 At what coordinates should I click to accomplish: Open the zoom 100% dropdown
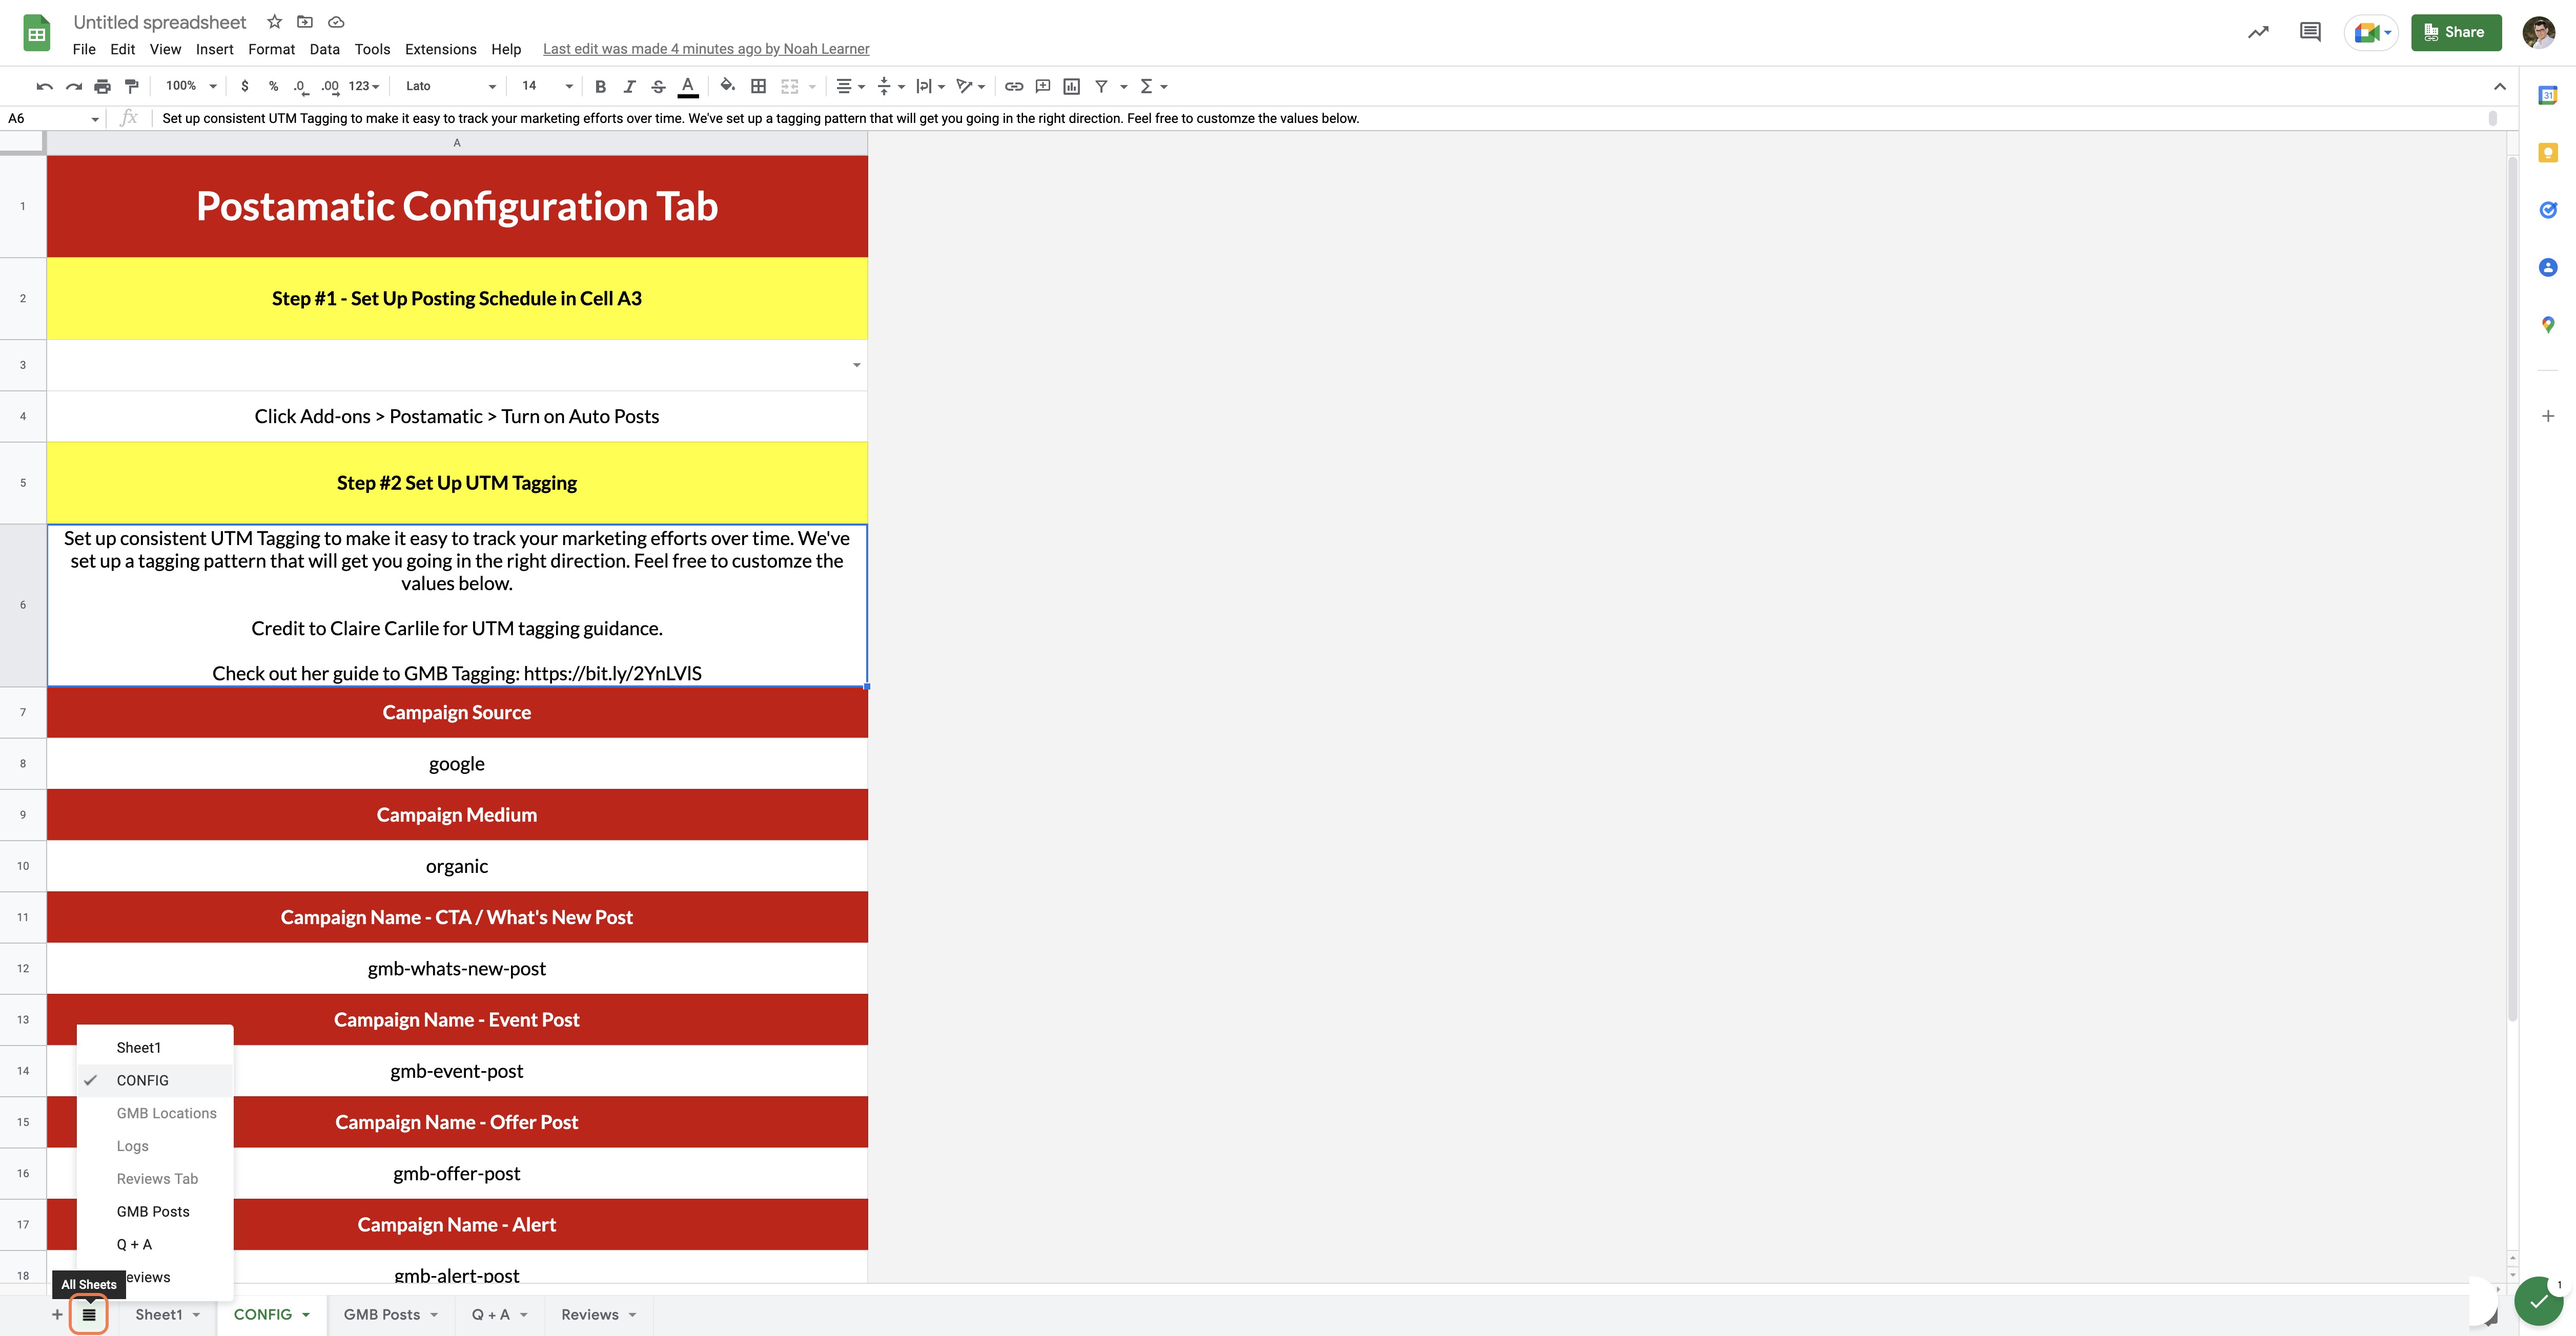tap(191, 87)
